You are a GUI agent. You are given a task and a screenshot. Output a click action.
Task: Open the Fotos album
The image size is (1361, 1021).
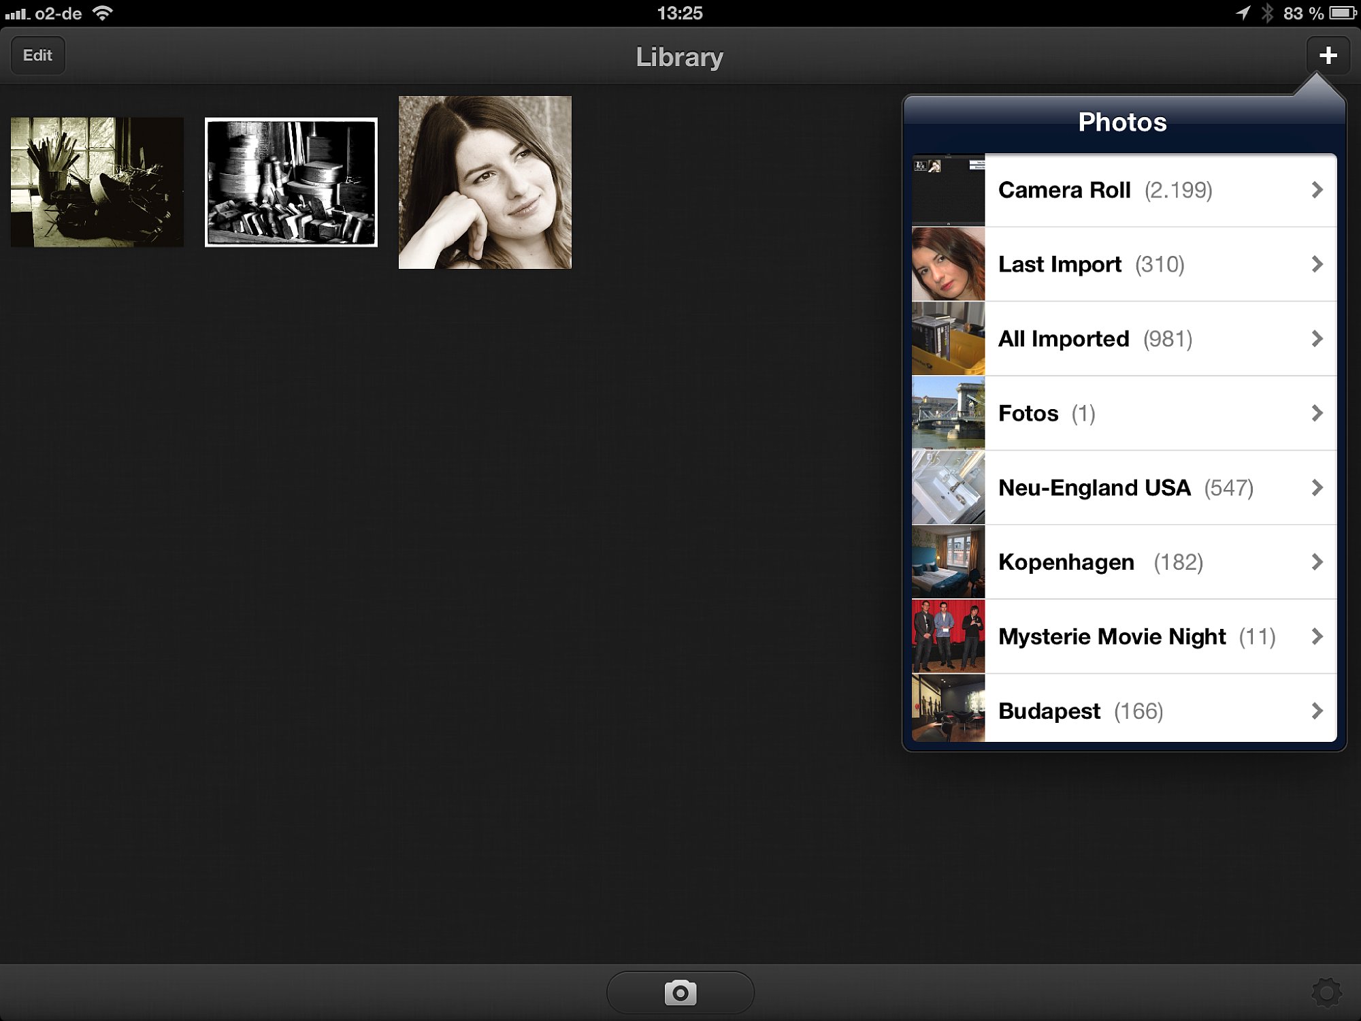tap(1124, 413)
